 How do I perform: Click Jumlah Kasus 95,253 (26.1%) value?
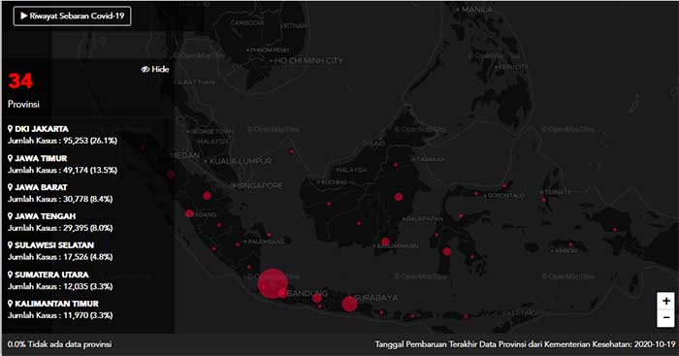tap(62, 141)
